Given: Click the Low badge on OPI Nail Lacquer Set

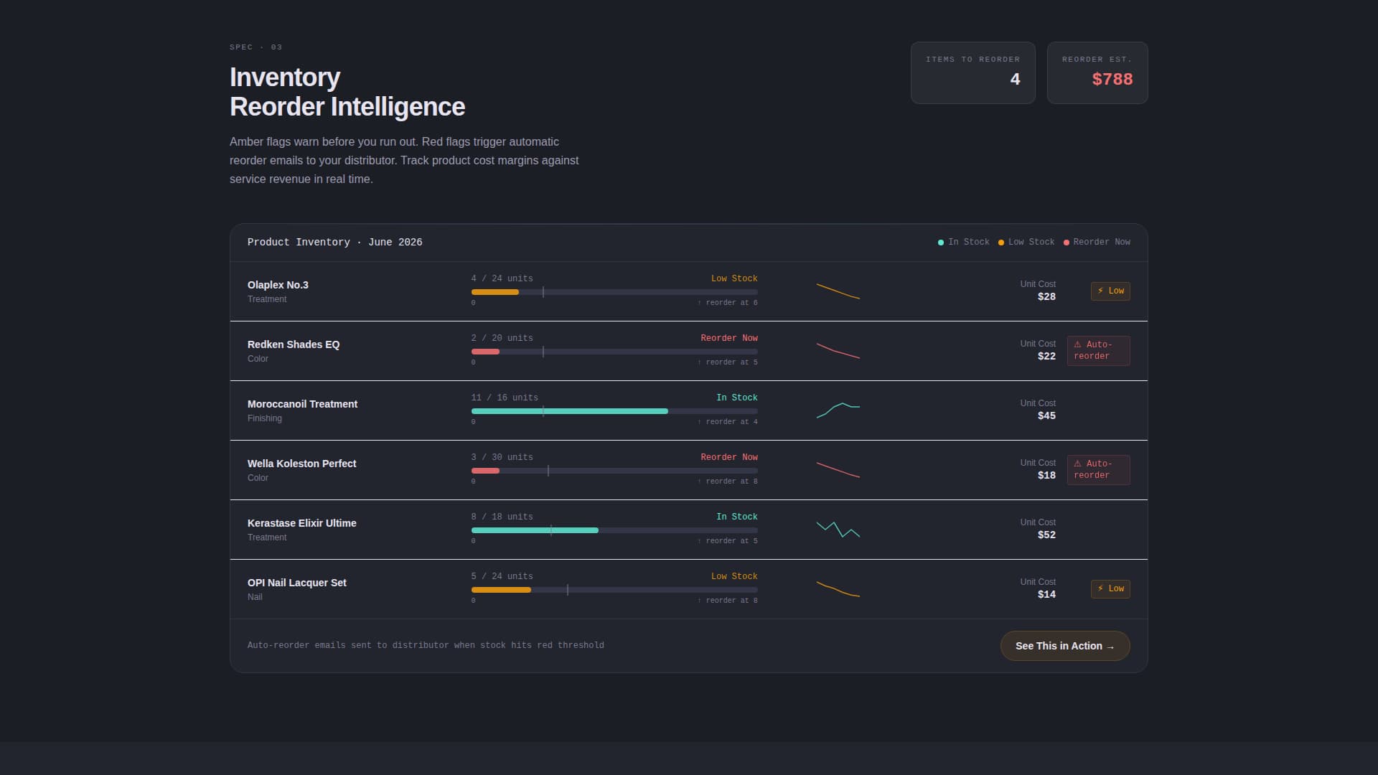Looking at the screenshot, I should [x=1110, y=589].
